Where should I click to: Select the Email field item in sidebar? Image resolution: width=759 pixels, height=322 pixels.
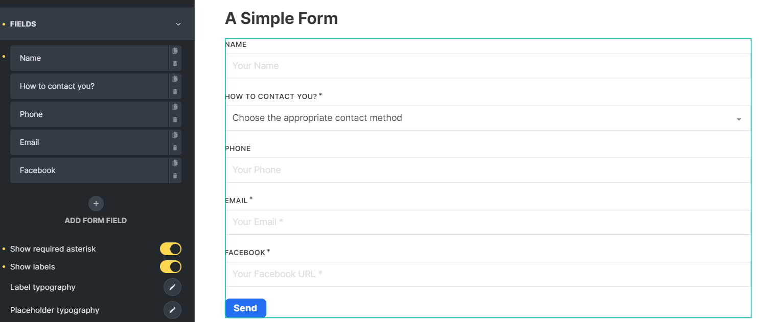point(89,142)
